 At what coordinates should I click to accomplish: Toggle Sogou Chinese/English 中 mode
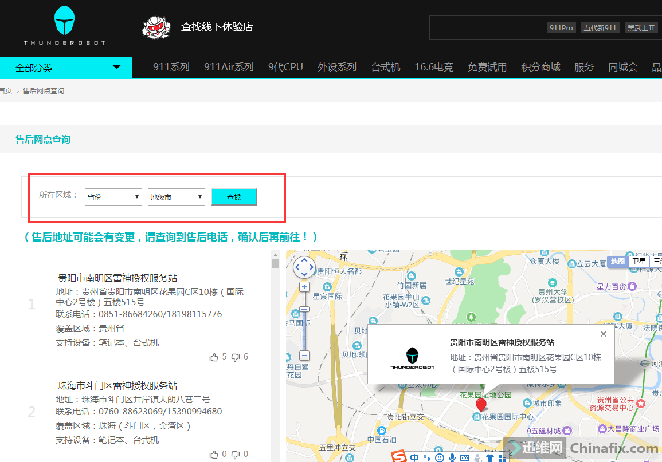click(x=414, y=458)
